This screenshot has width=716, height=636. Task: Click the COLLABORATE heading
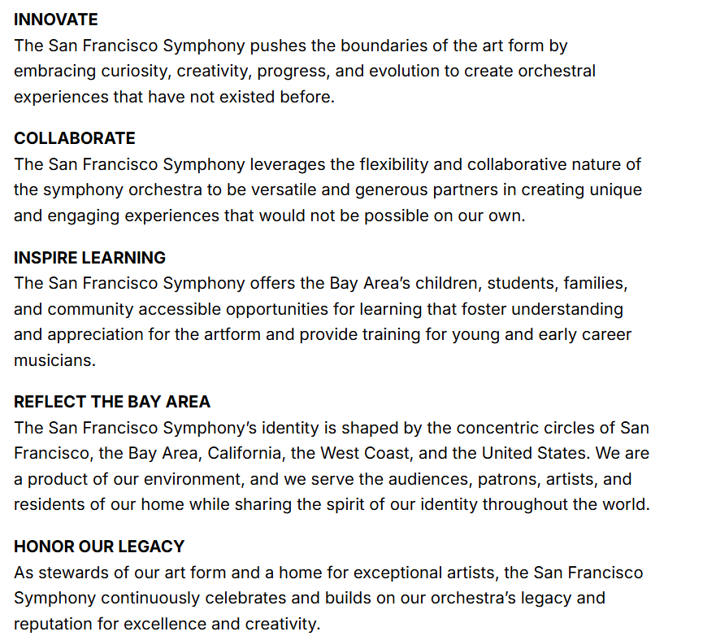(74, 138)
